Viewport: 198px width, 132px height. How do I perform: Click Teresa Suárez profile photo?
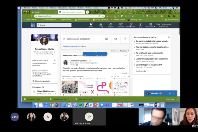[x=44, y=41]
